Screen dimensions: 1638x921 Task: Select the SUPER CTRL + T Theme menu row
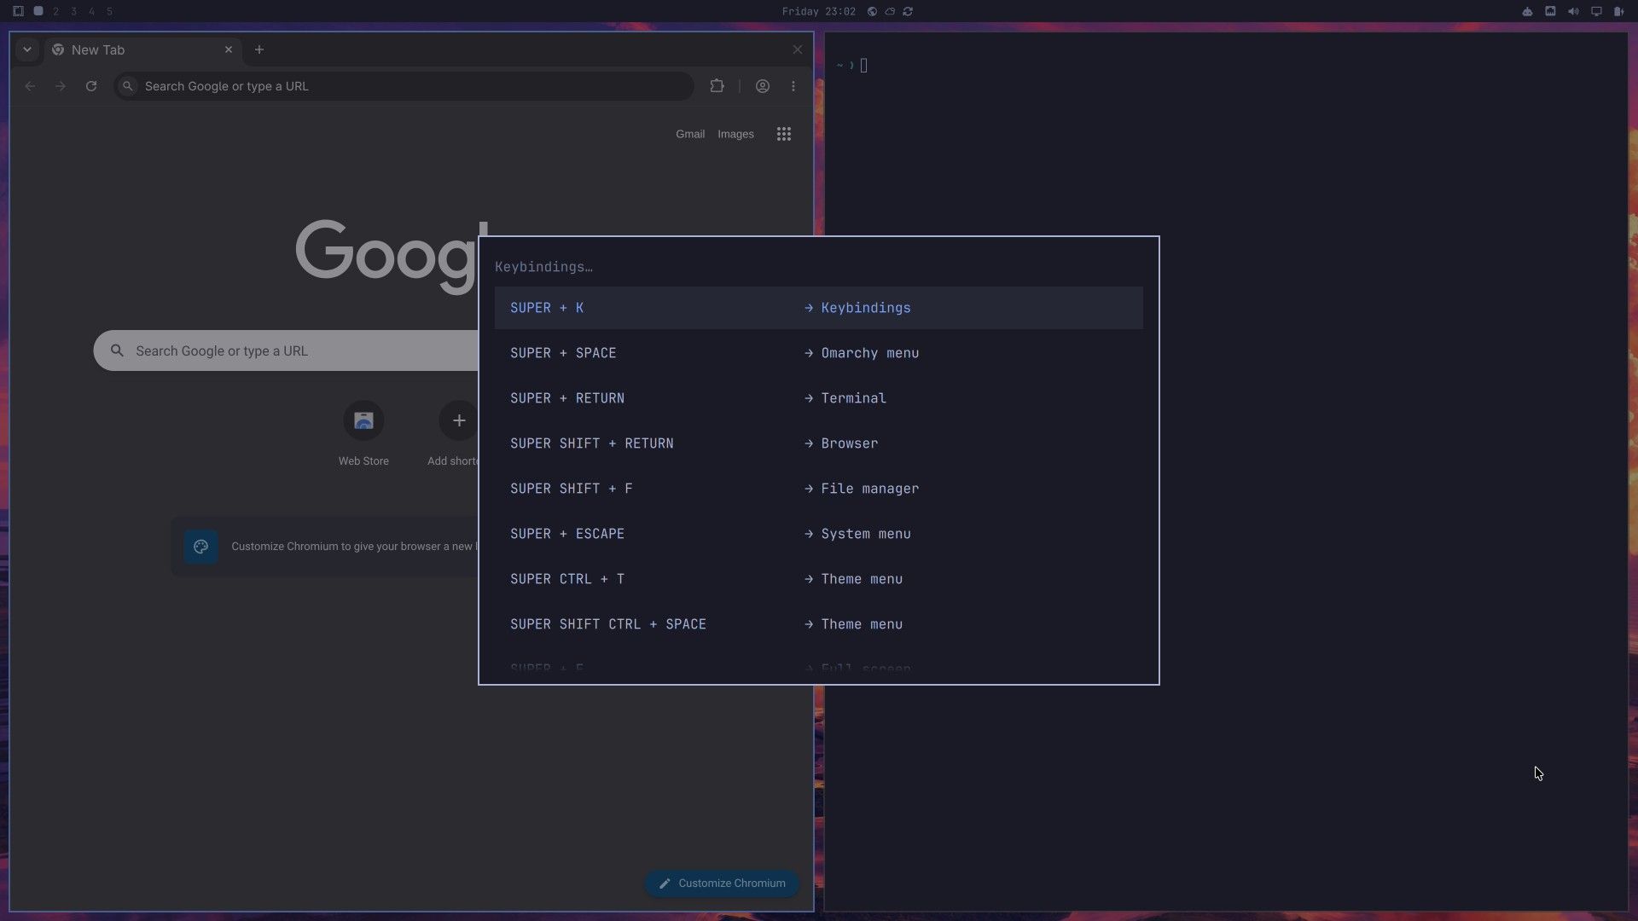818,579
